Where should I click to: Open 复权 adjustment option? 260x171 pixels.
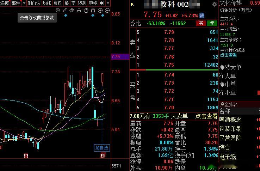click(x=58, y=3)
